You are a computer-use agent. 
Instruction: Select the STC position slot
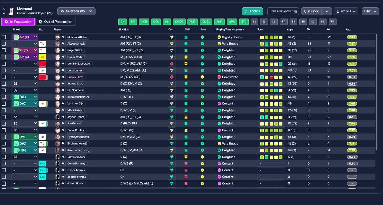[244, 22]
